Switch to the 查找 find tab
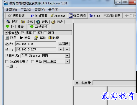The height and width of the screenshot is (105, 137). [x=42, y=22]
